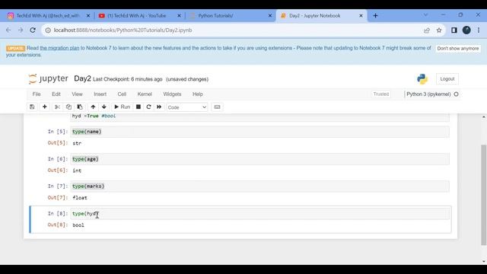Image resolution: width=487 pixels, height=274 pixels.
Task: Open the browser tab search dropdown
Action: tap(425, 15)
